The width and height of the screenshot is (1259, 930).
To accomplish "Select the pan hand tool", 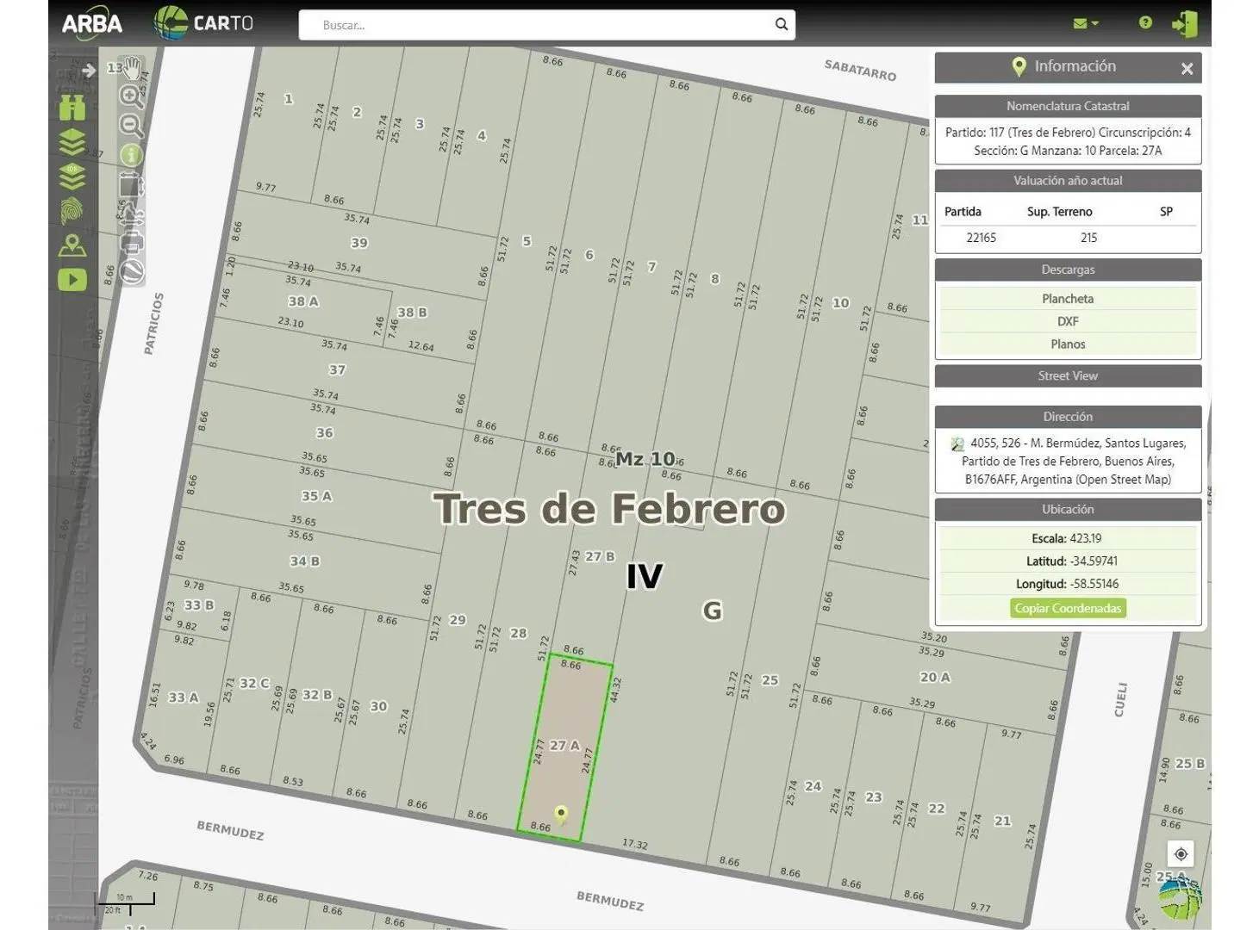I will pyautogui.click(x=131, y=67).
